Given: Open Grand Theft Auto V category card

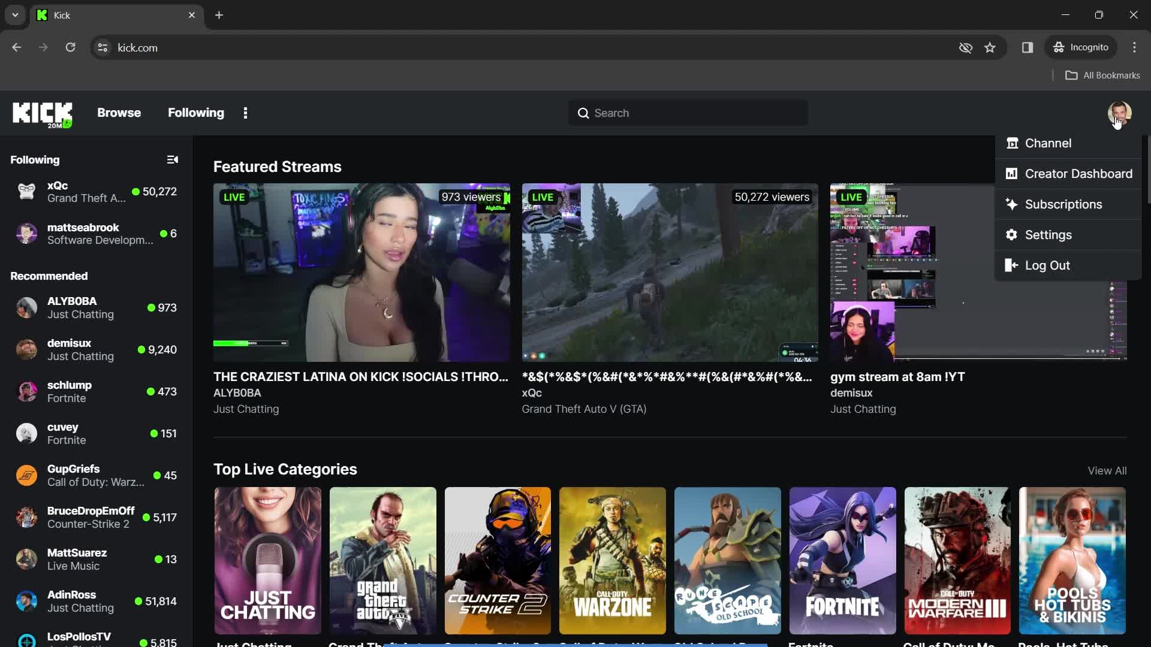Looking at the screenshot, I should point(382,561).
